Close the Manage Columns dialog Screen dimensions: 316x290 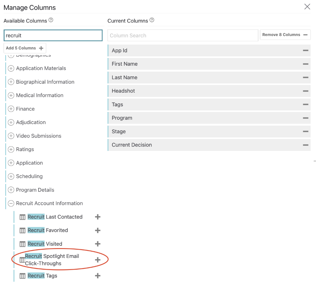[307, 7]
